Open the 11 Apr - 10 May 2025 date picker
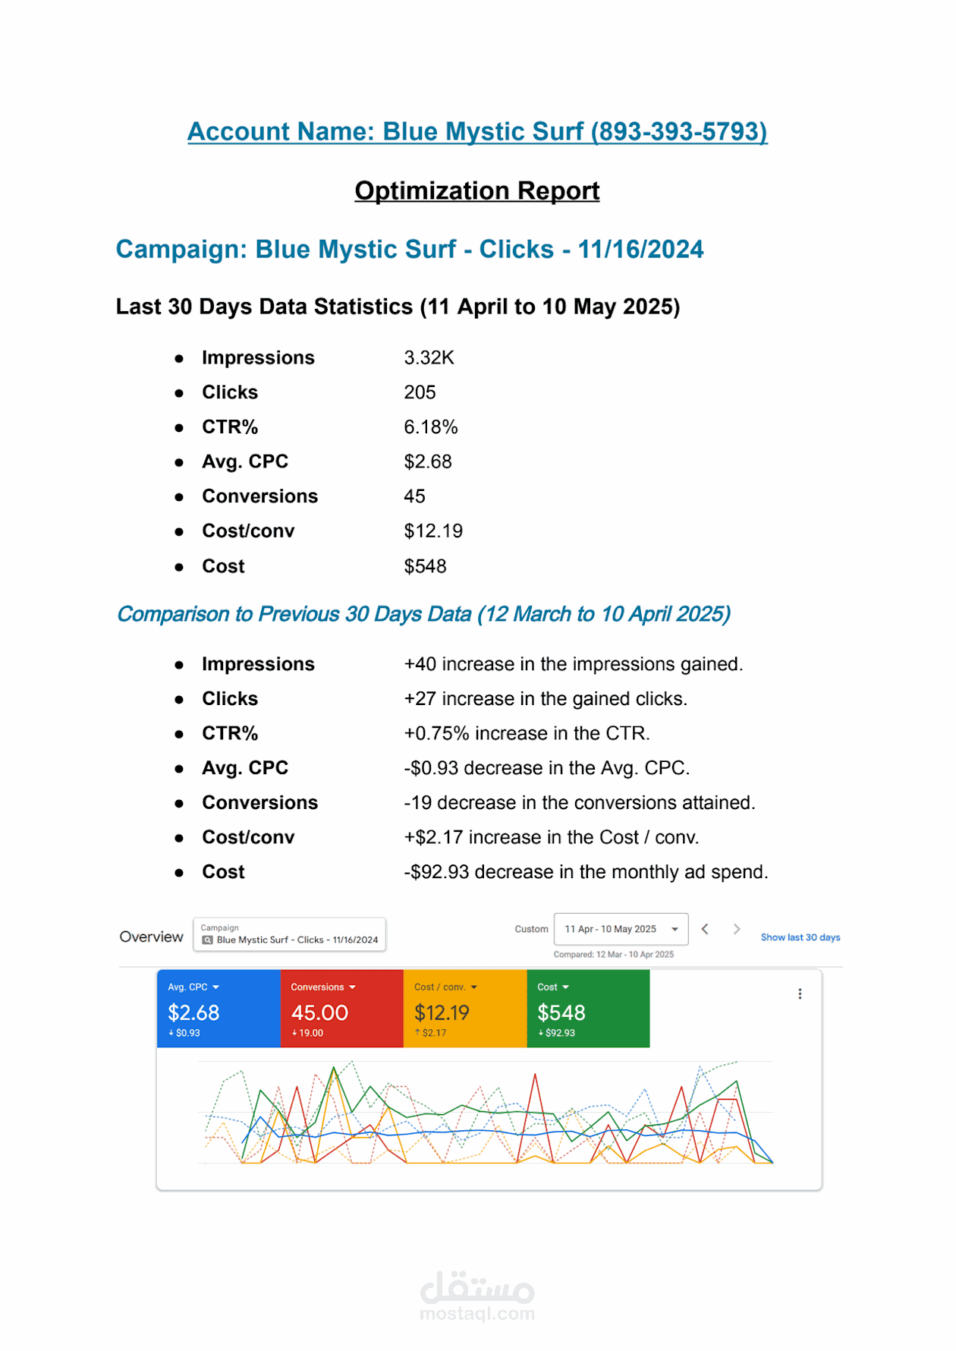956x1351 pixels. (x=621, y=929)
